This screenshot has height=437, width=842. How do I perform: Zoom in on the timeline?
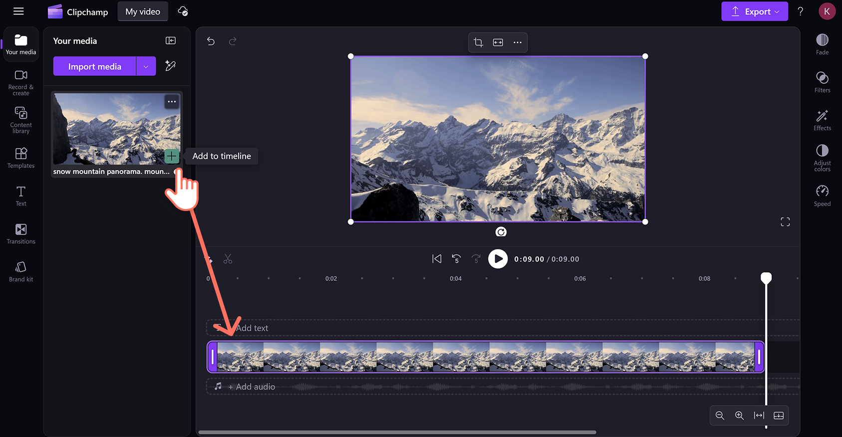pos(739,416)
